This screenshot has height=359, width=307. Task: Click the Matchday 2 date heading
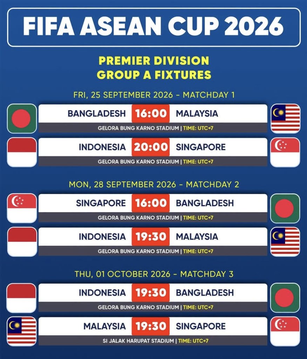(x=154, y=184)
